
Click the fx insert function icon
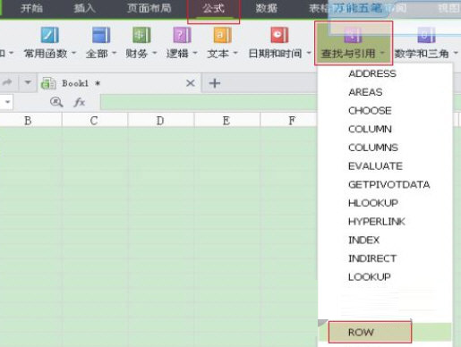(x=80, y=102)
